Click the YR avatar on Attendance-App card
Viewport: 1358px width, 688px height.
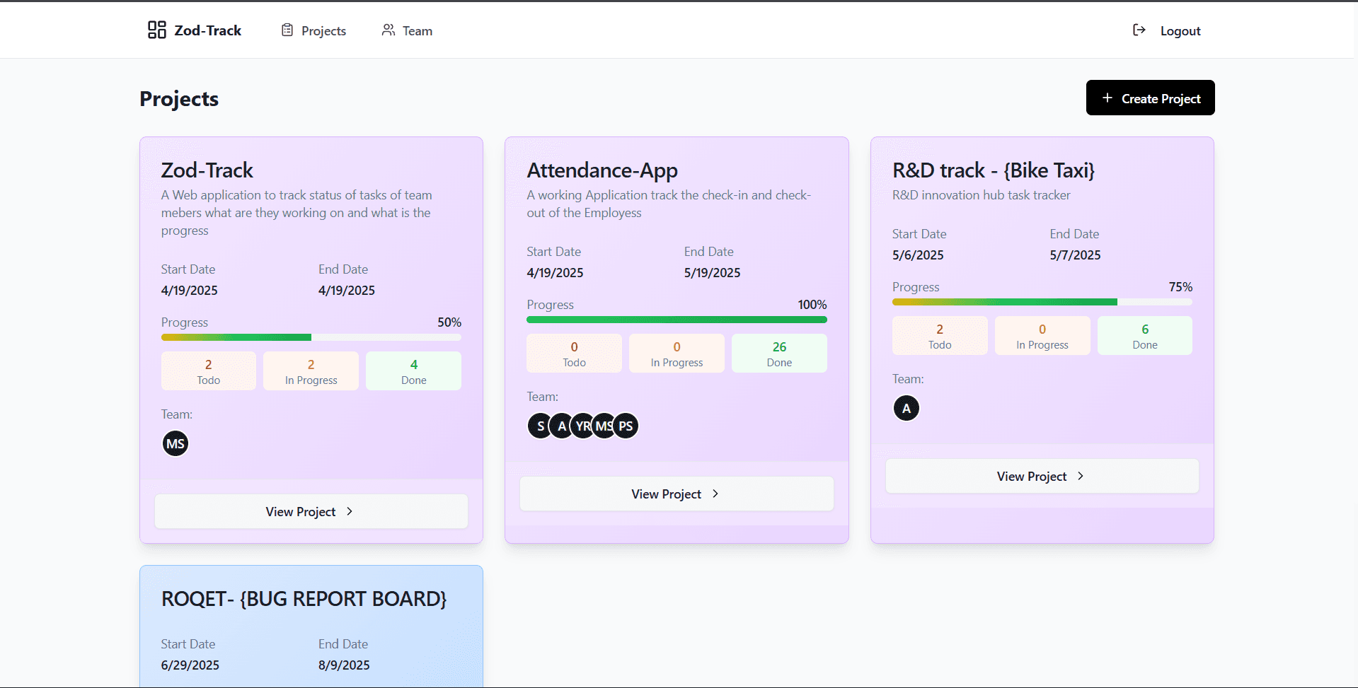(x=582, y=426)
